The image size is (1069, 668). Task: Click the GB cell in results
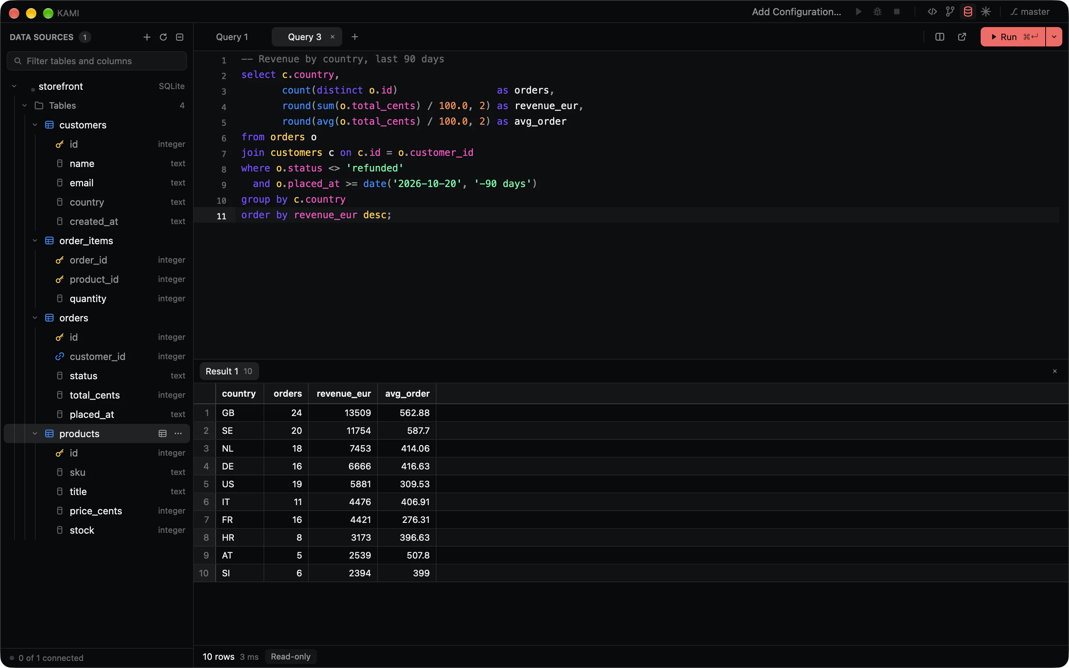coord(239,413)
